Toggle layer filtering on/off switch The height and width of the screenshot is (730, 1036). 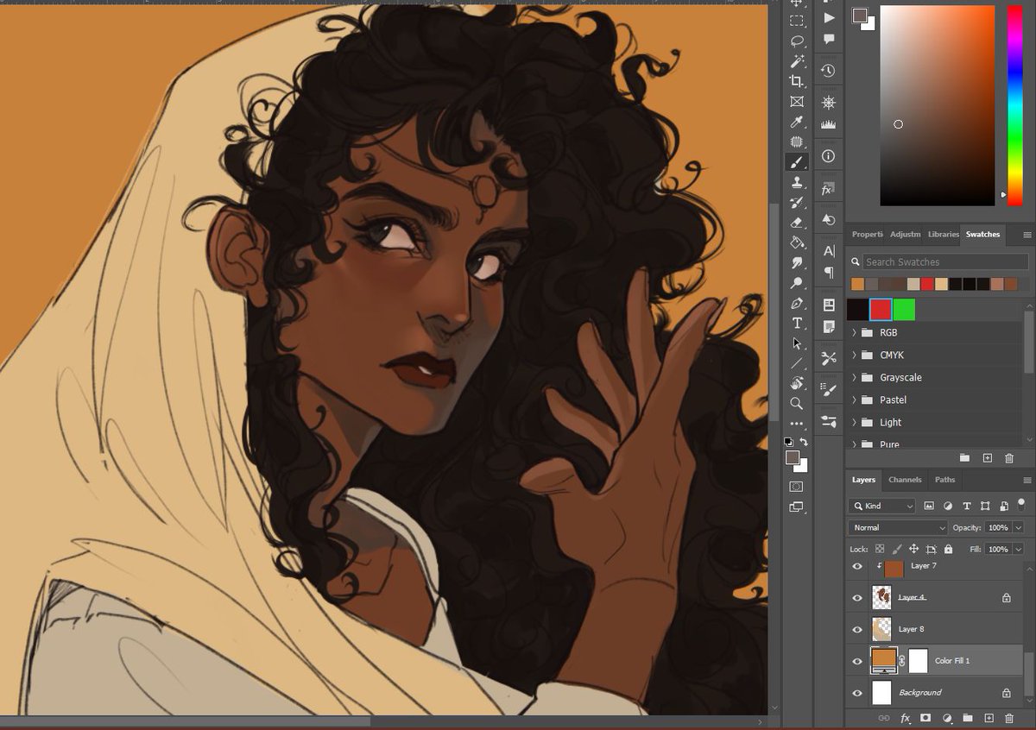1021,504
